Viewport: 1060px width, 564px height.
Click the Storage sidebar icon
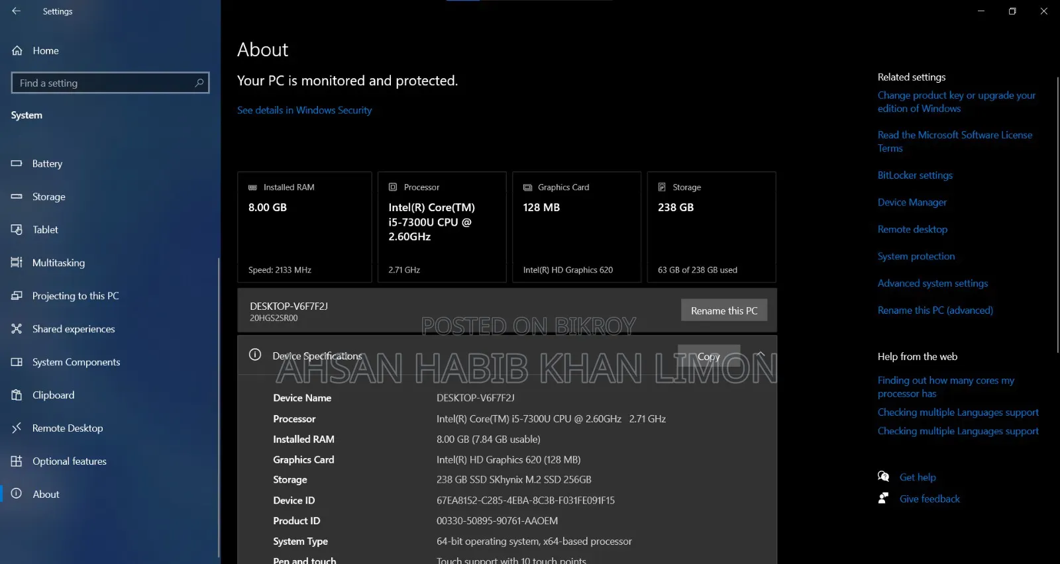tap(17, 197)
